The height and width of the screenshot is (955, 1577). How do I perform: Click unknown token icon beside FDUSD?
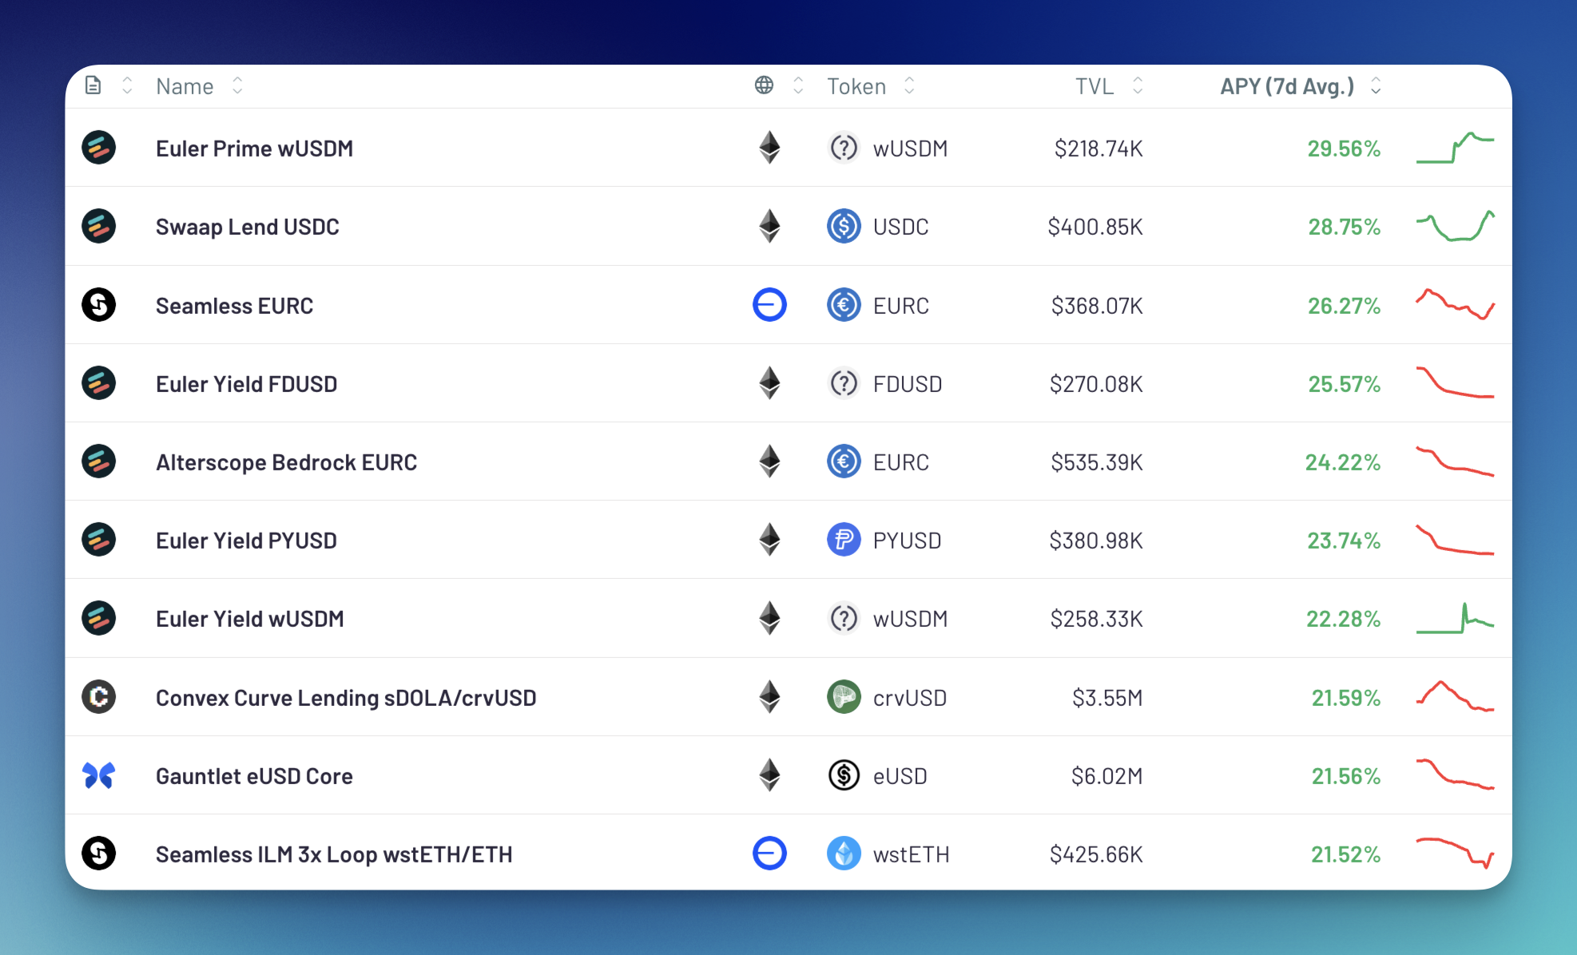coord(844,383)
